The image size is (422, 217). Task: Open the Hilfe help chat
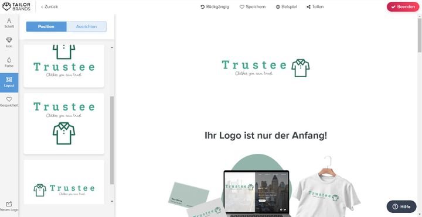[x=401, y=206]
